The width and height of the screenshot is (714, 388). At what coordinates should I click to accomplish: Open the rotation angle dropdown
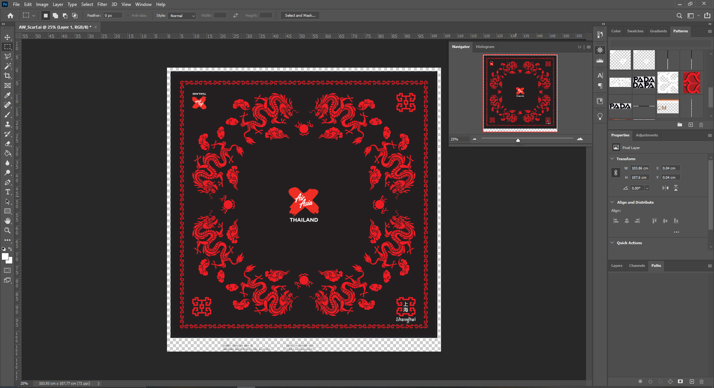[647, 188]
